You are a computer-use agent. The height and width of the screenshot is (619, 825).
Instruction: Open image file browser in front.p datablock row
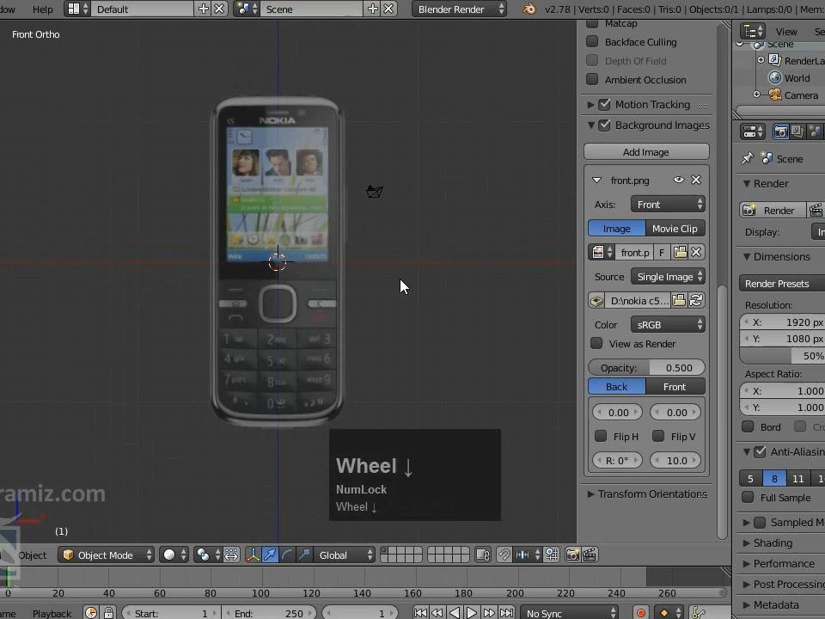680,252
